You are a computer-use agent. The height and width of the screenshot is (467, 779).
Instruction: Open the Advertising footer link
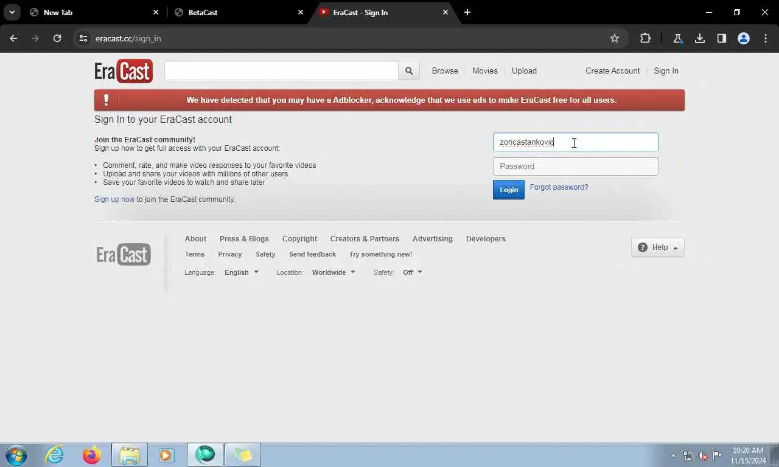432,239
